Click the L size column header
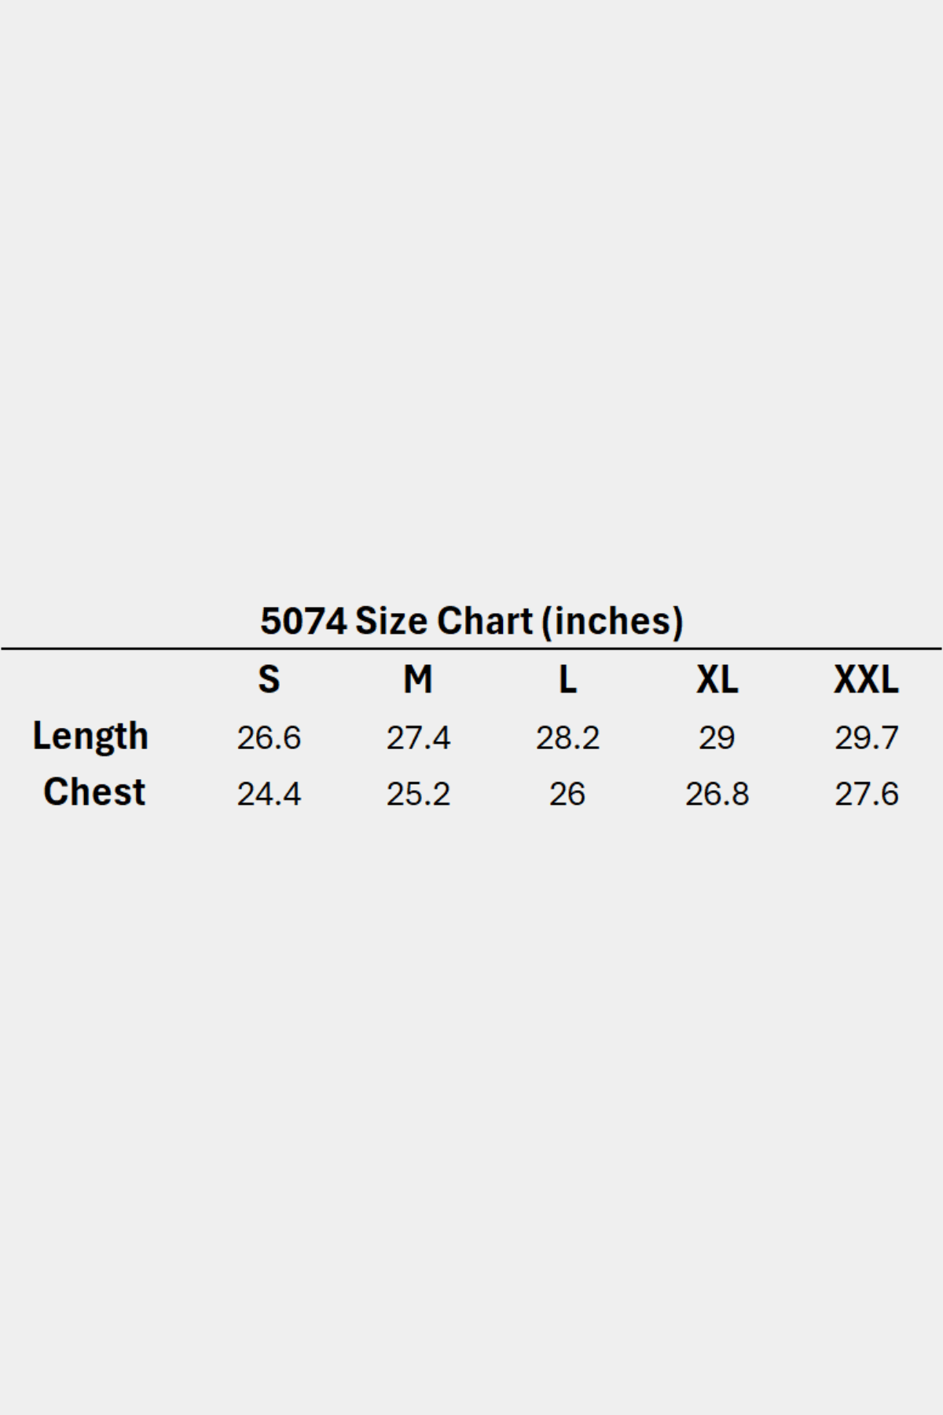 567,679
